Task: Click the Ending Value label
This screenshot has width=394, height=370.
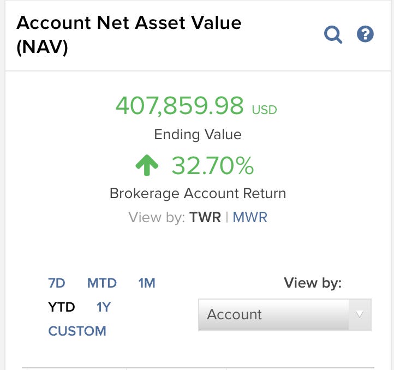Action: [198, 134]
